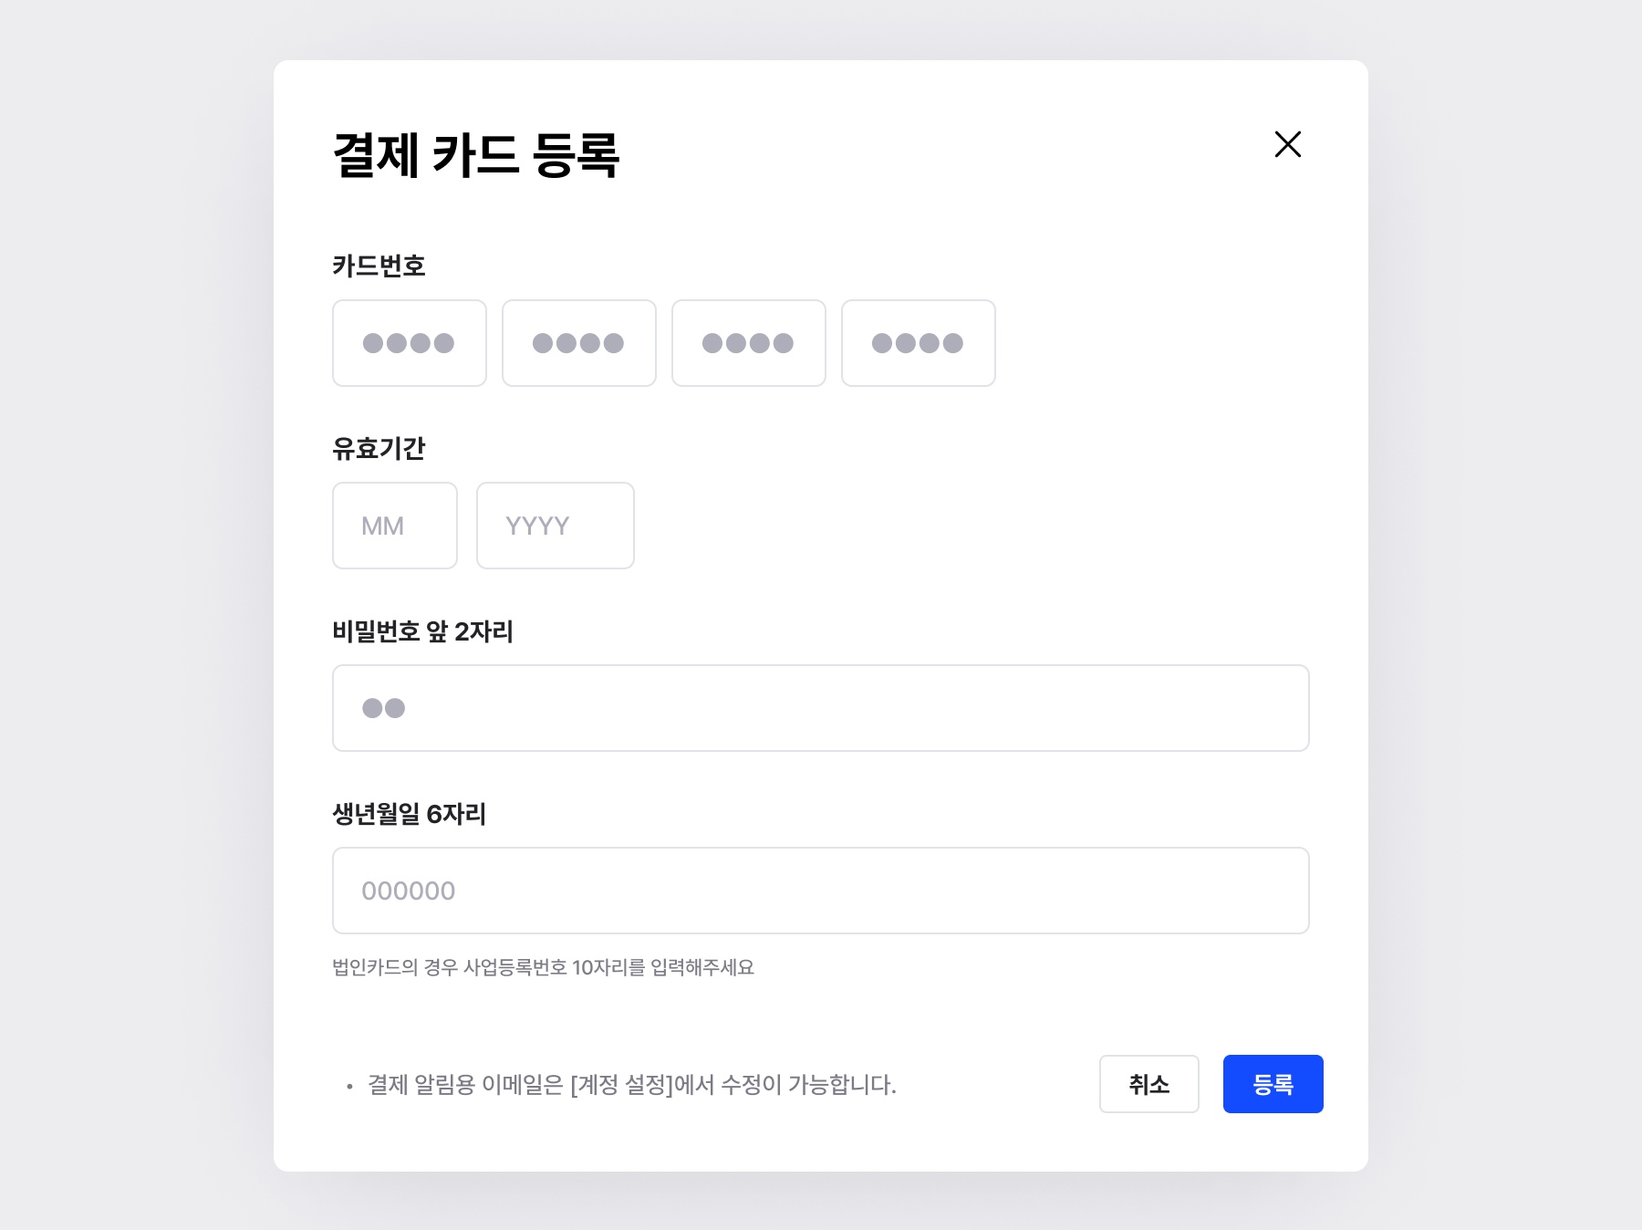Click the 비밀번호 앞 2자리 label
Screen dimensions: 1642x1230
[x=422, y=631]
